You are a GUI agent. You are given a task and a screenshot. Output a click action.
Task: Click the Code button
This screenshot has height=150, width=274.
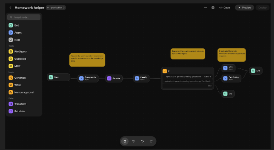tap(225, 8)
